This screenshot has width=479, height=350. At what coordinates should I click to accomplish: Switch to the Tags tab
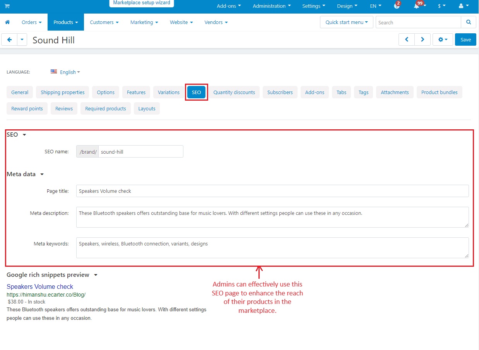pos(363,92)
